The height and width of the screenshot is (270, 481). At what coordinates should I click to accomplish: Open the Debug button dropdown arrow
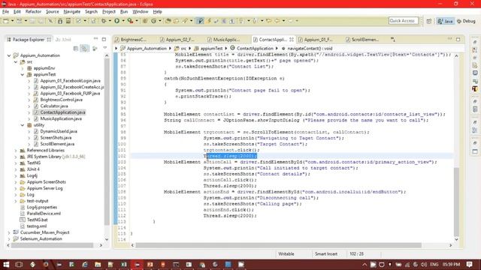pos(110,21)
